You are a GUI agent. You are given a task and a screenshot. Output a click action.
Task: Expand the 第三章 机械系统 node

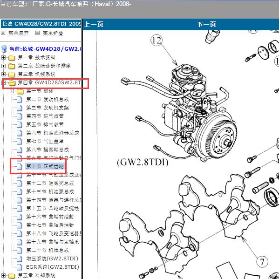[x=3, y=74]
